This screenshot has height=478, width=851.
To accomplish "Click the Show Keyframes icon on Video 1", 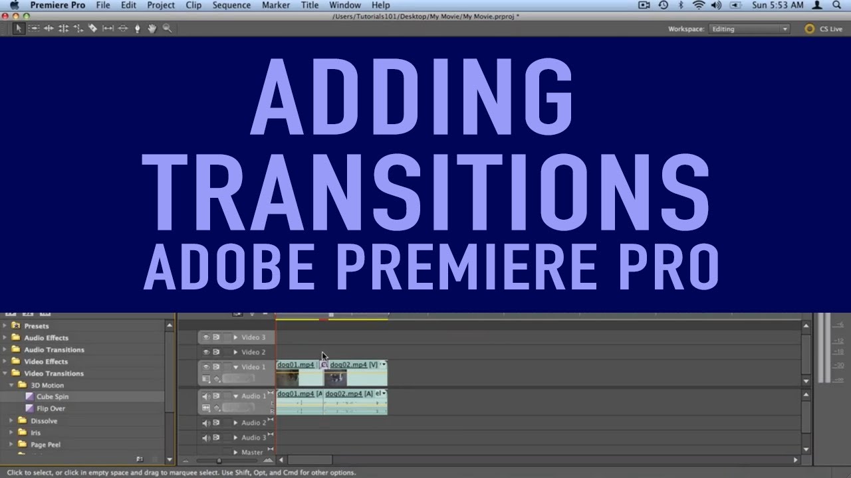I will point(216,378).
